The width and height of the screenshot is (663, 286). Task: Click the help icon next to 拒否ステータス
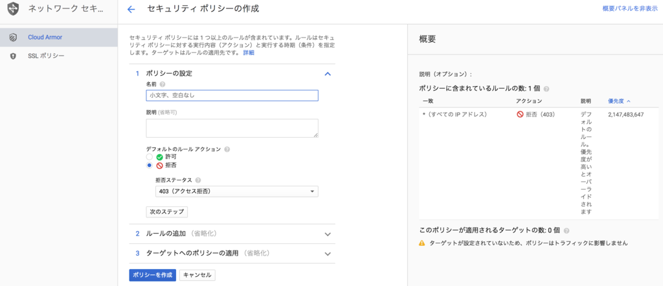(198, 181)
